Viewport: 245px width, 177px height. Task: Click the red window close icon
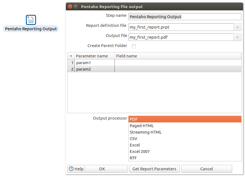pyautogui.click(x=70, y=6)
